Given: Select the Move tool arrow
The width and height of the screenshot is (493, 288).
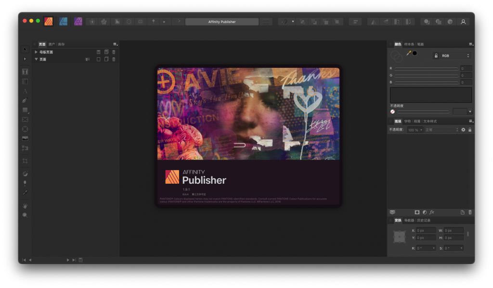Looking at the screenshot, I should 25,50.
